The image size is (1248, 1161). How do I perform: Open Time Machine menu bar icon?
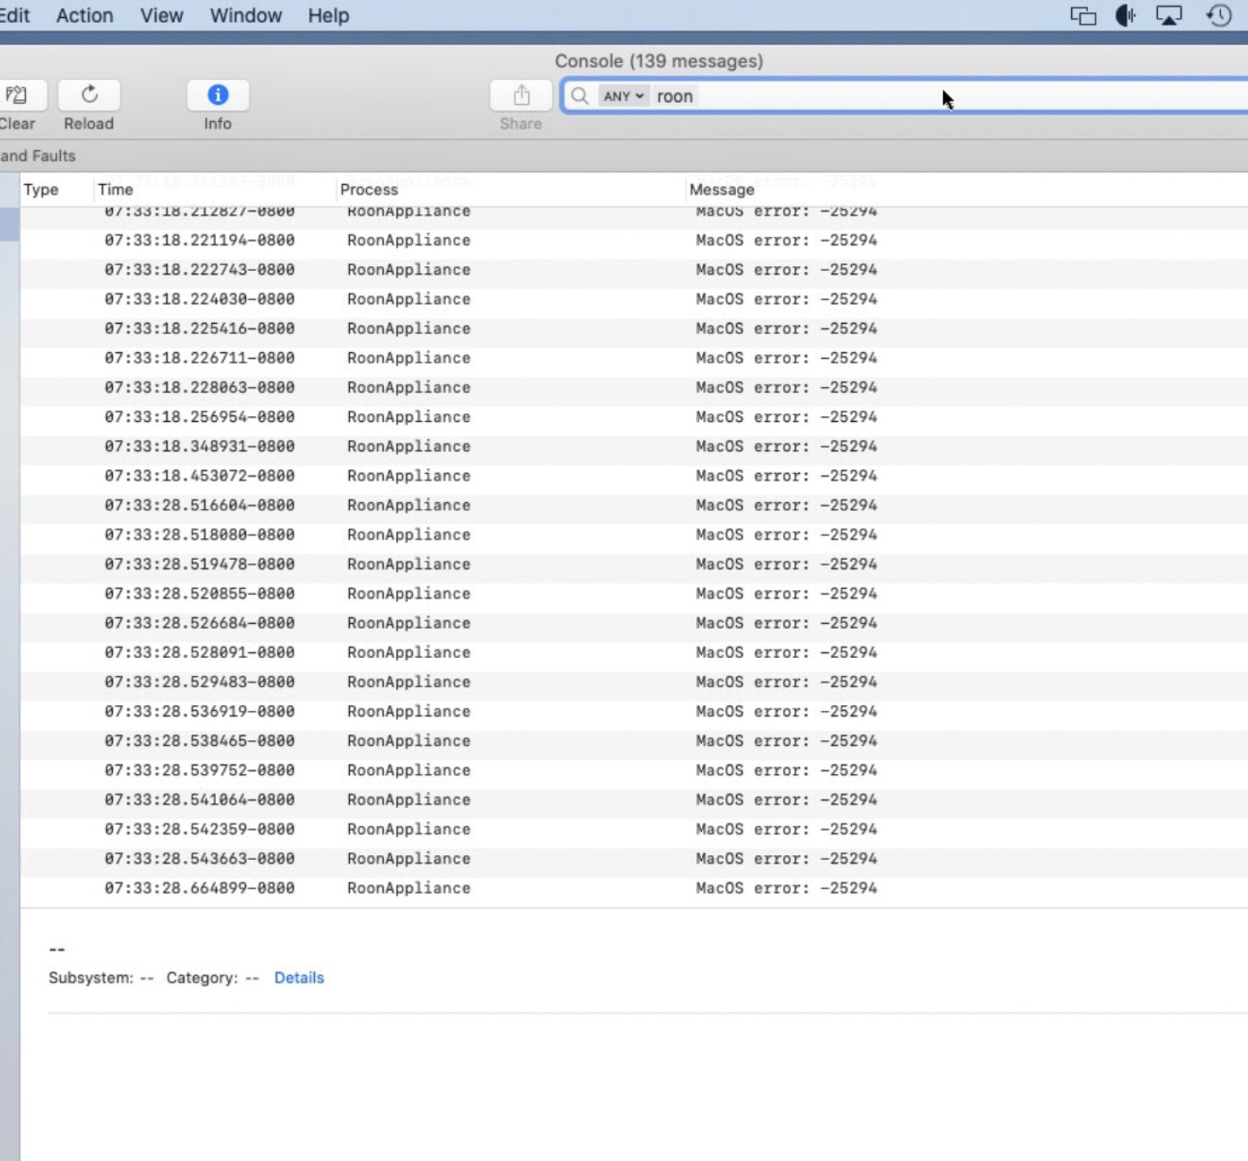point(1219,15)
